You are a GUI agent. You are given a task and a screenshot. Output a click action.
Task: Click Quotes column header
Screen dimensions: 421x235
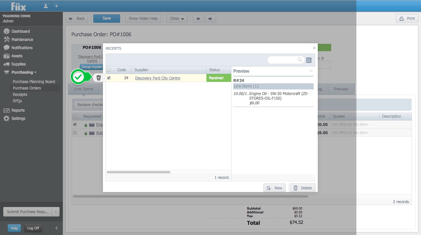(355, 116)
